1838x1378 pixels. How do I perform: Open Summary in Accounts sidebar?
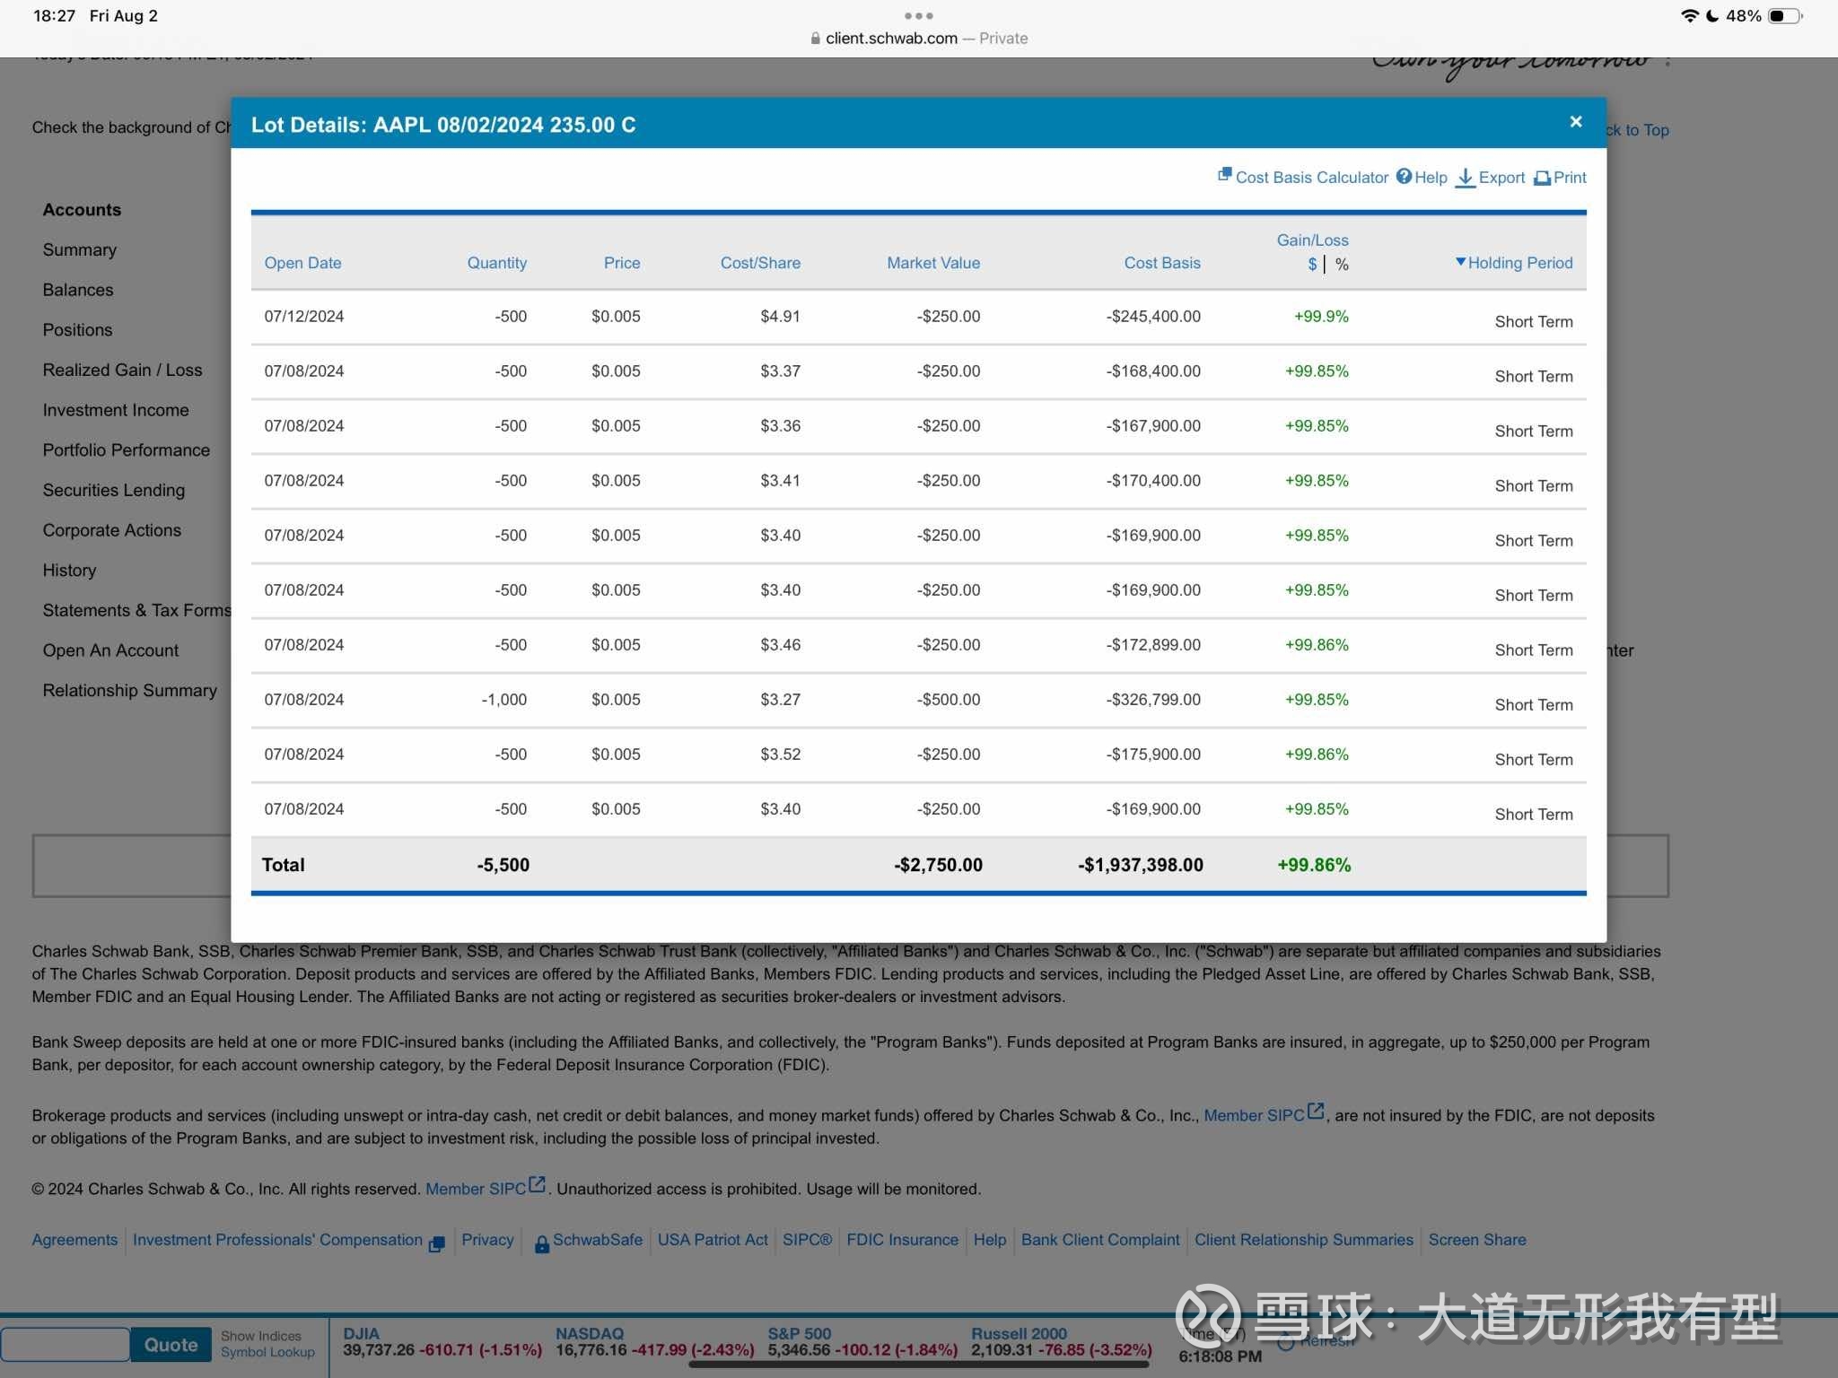[80, 249]
